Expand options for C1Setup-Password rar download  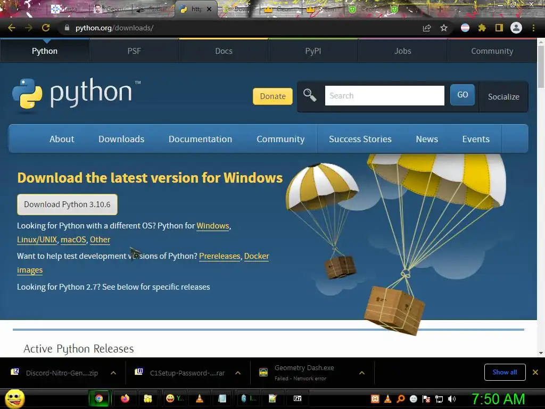(238, 373)
